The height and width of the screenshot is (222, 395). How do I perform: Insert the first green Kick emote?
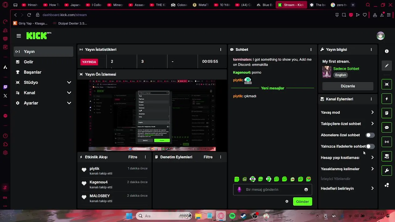click(237, 179)
